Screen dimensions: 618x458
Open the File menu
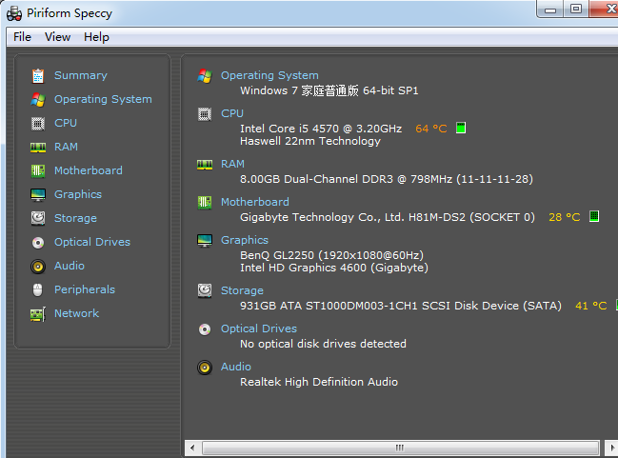tap(22, 37)
